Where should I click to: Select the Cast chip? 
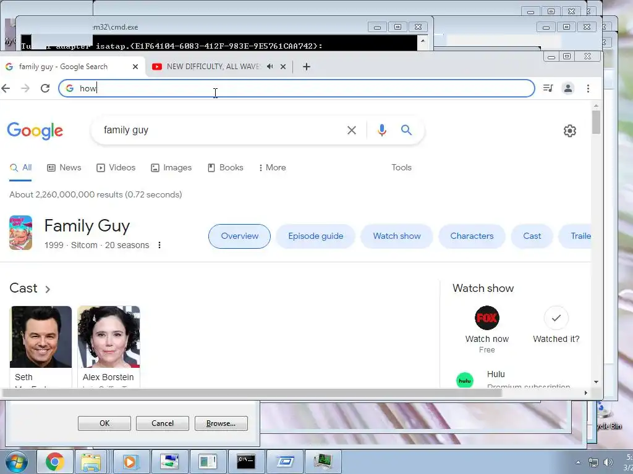[x=532, y=236]
